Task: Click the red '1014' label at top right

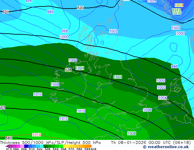Action: point(179,5)
